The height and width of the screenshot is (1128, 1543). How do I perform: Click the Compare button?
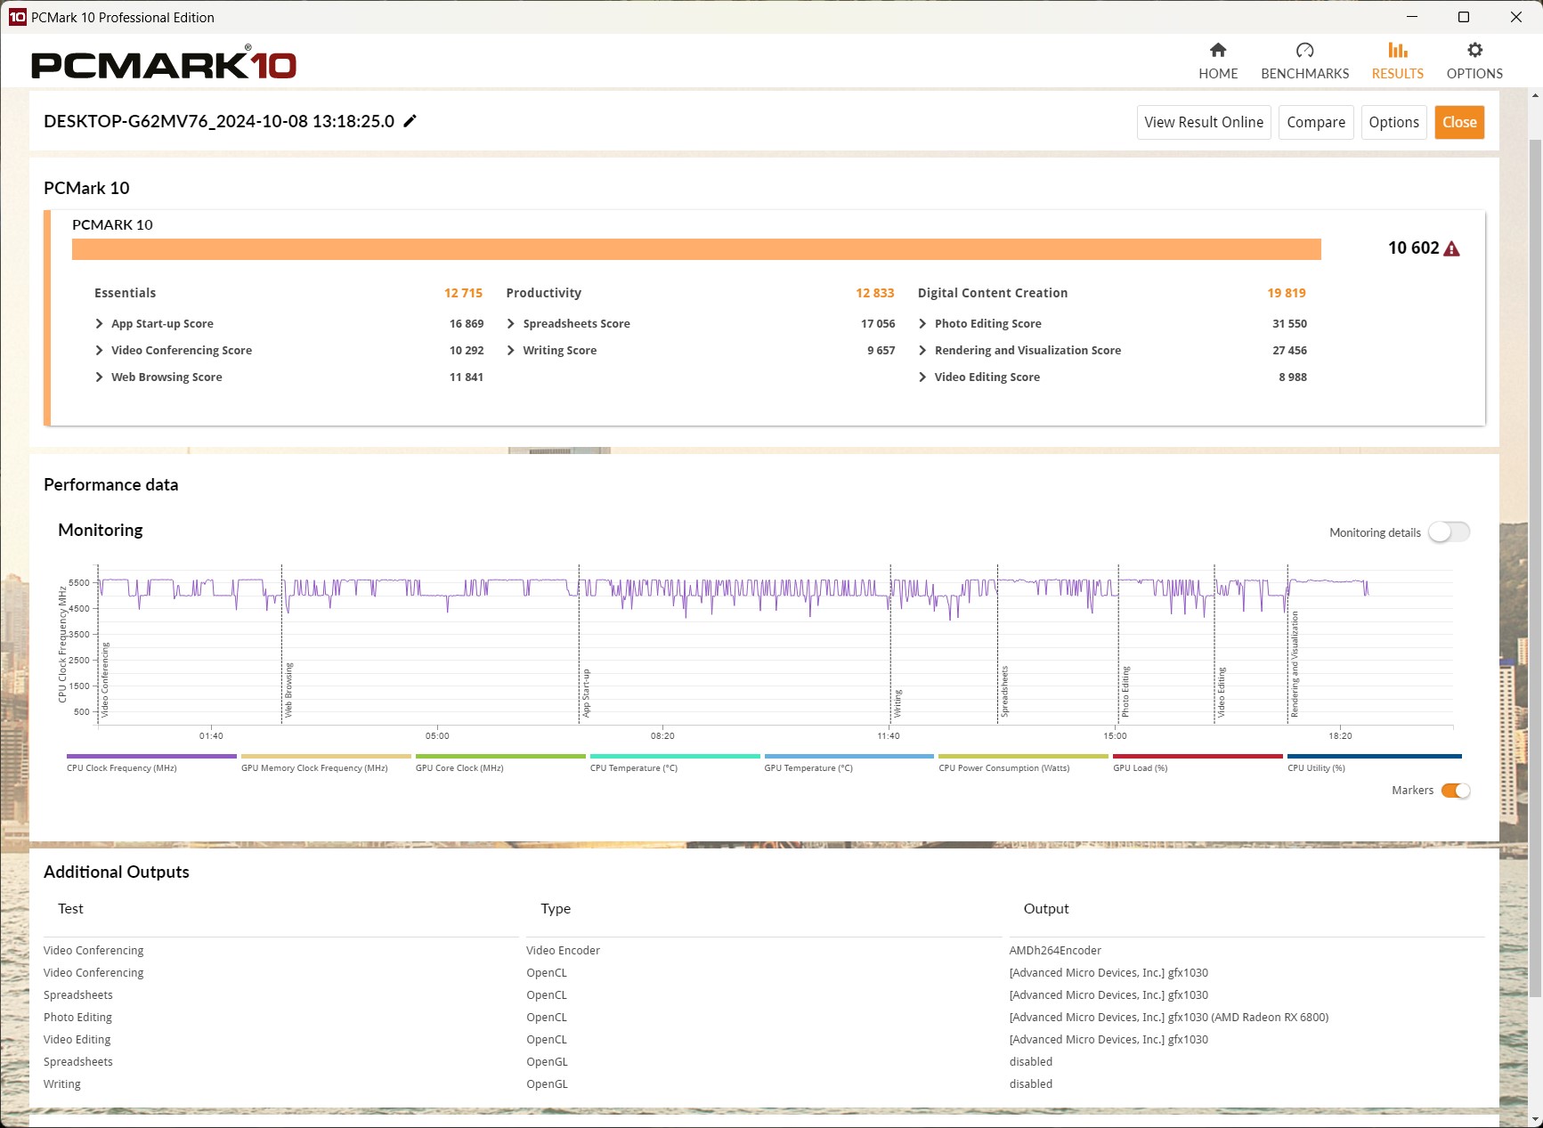pos(1316,122)
